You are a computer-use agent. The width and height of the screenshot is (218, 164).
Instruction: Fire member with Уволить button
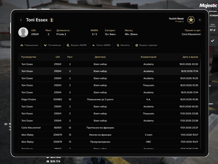(123, 45)
